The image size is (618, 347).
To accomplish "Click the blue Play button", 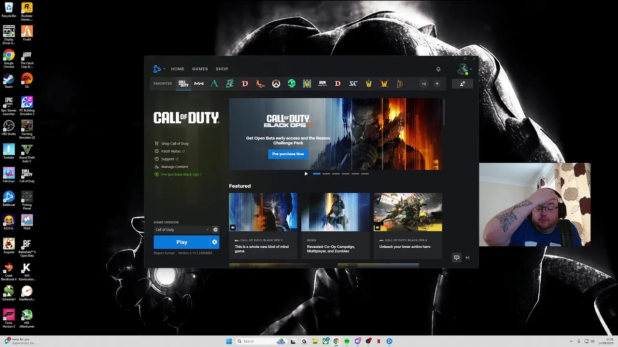I will tap(182, 242).
